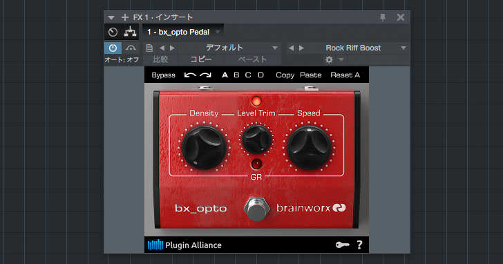Viewport: 503px width, 264px height.
Task: Click the Plugin Alliance logo
Action: tap(184, 245)
